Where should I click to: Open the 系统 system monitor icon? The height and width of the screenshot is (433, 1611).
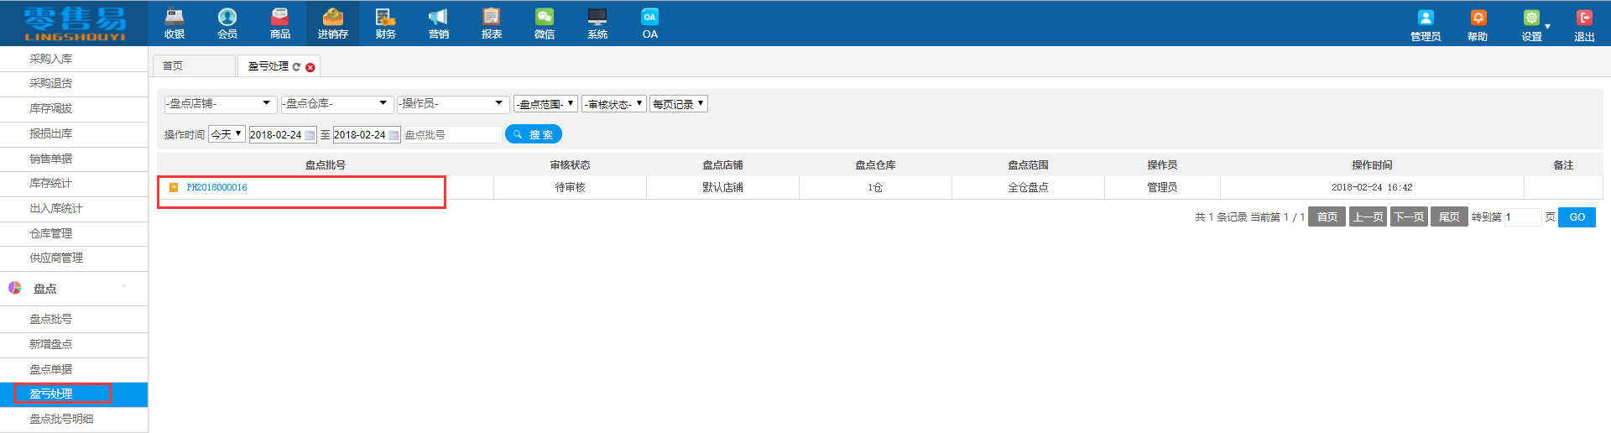[597, 17]
